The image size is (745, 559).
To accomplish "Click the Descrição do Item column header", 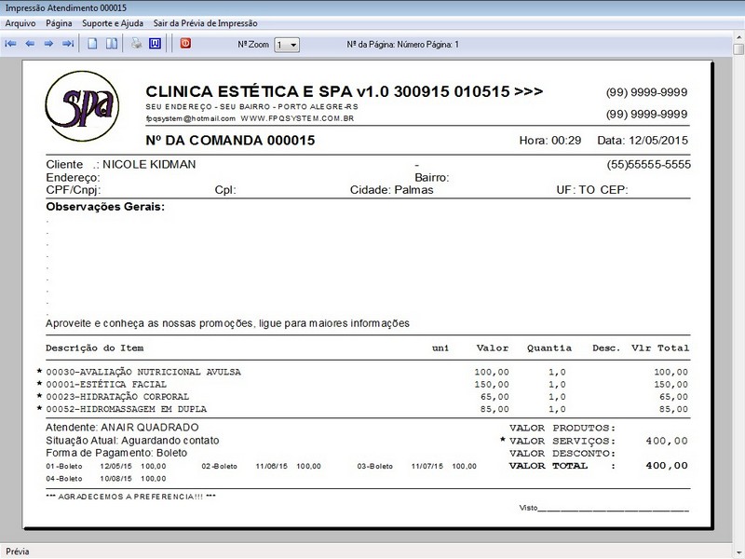I will pyautogui.click(x=95, y=348).
